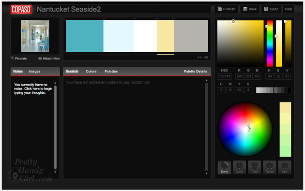
Task: Click the Publish button
Action: [227, 9]
